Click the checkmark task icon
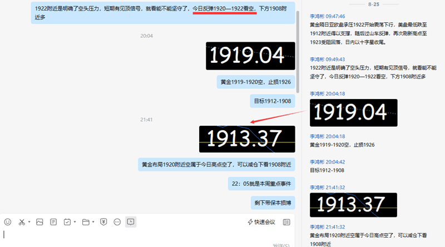Screen dimensions: 445x247 [67, 221]
